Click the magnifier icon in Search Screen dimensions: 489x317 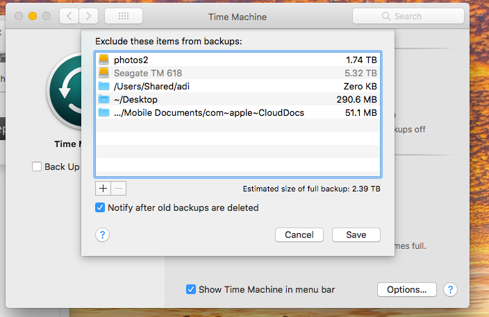click(386, 16)
